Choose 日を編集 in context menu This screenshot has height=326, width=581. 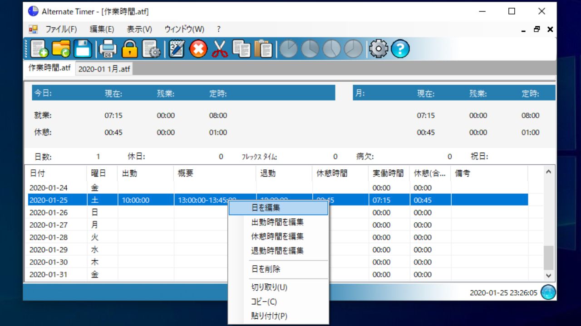click(278, 208)
